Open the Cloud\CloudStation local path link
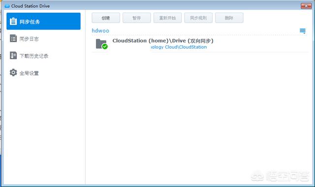315x187 pixels. pyautogui.click(x=179, y=47)
